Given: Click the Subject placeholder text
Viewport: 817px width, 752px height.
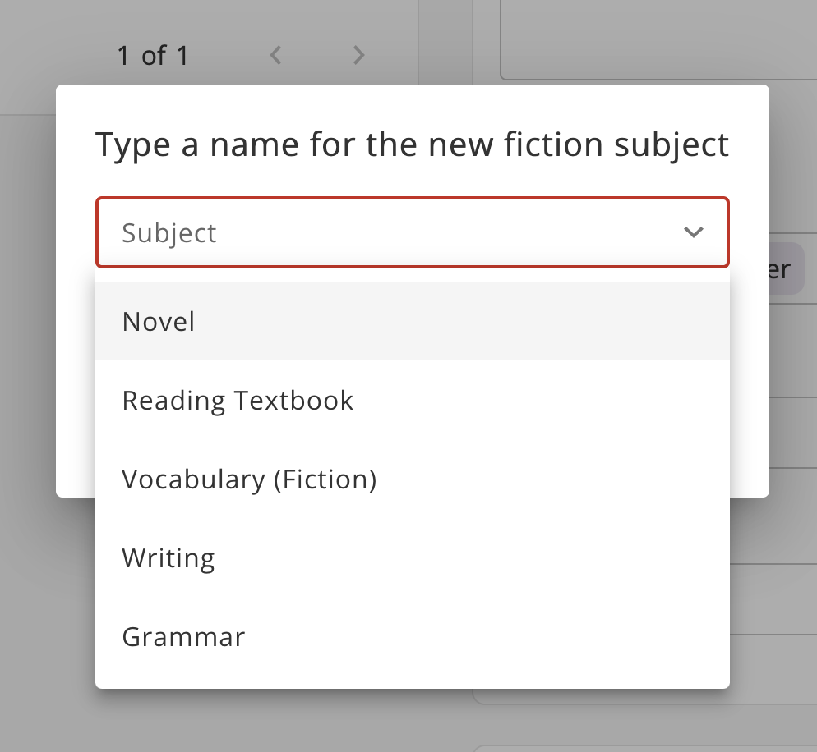Looking at the screenshot, I should tap(169, 233).
